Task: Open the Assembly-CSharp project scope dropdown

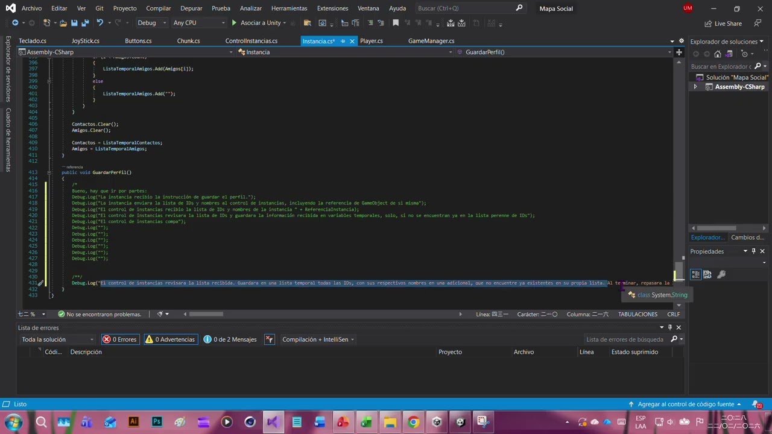Action: pyautogui.click(x=126, y=52)
